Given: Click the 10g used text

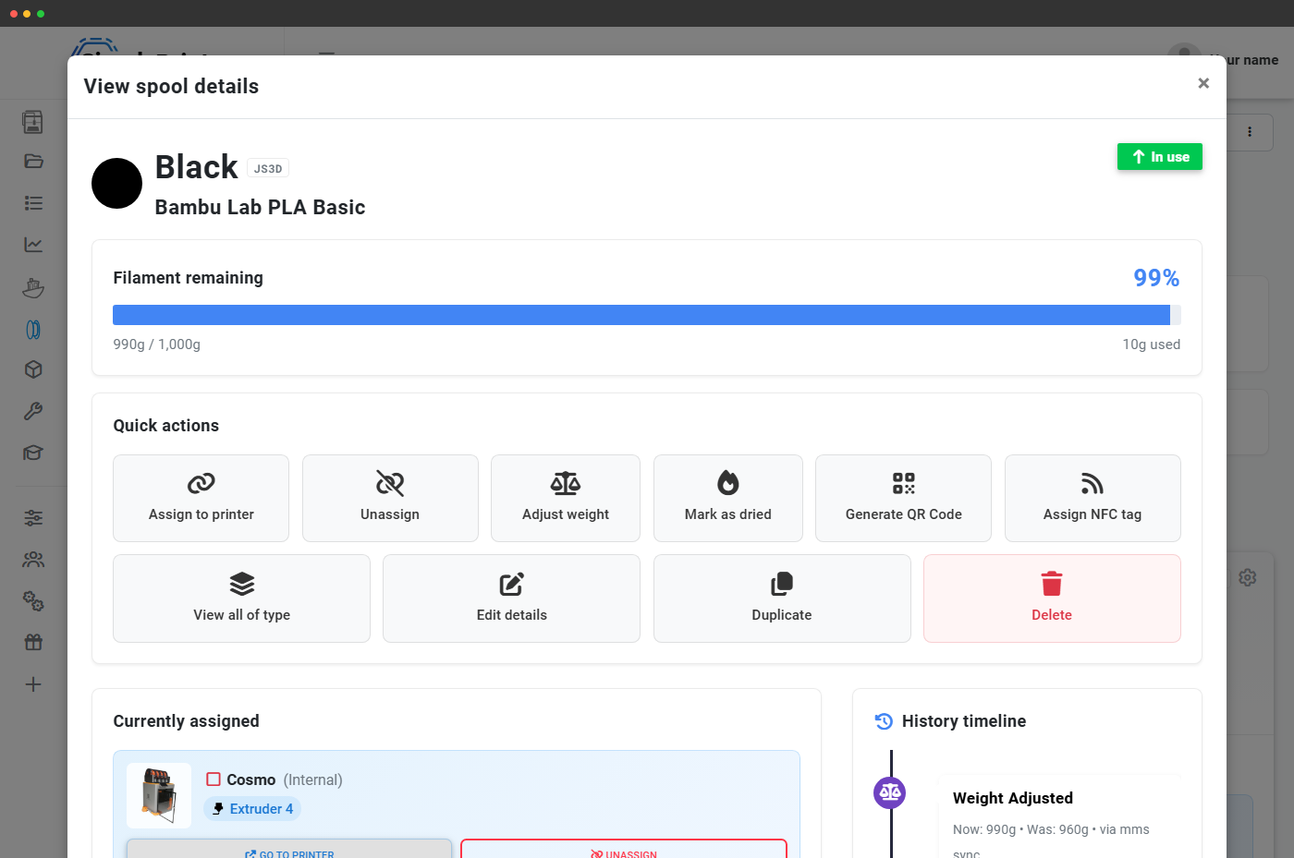Looking at the screenshot, I should (x=1152, y=344).
